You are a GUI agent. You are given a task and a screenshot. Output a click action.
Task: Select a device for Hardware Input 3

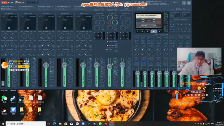pyautogui.click(x=43, y=9)
